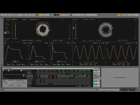Click the Link button in the control bar
The width and height of the screenshot is (140, 105).
[x=3, y=15]
